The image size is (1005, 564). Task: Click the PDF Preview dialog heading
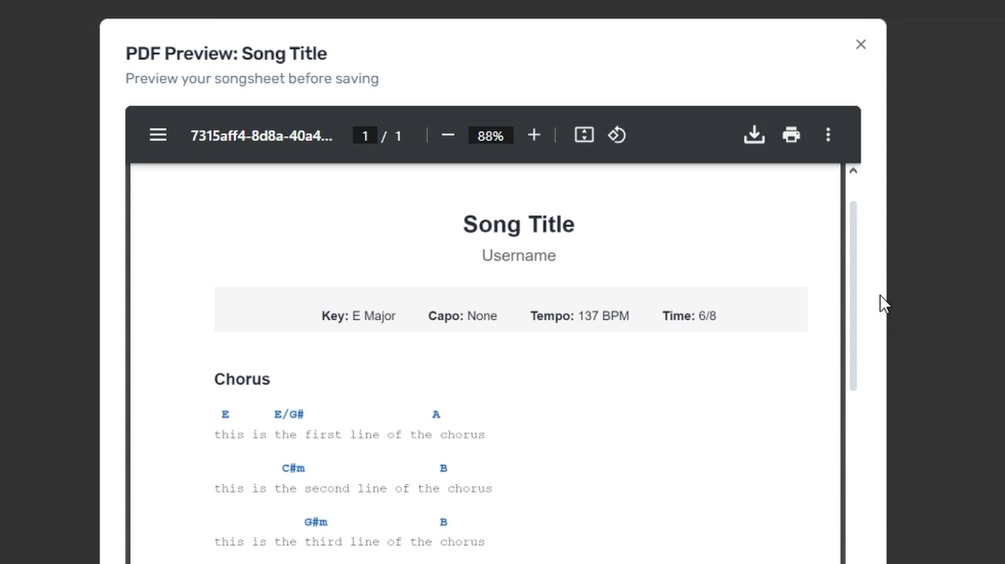pyautogui.click(x=226, y=53)
